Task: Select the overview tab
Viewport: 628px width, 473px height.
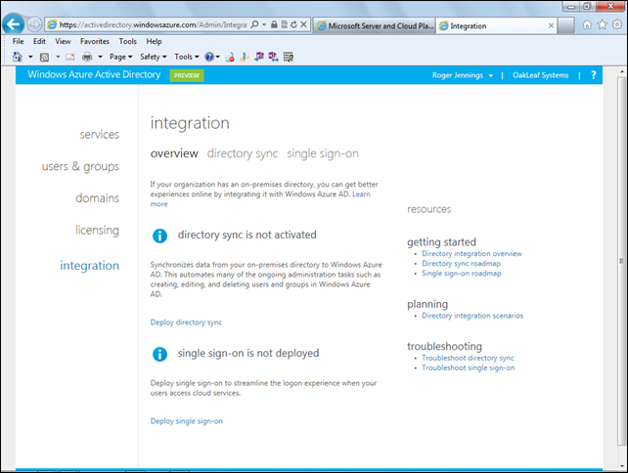Action: [x=174, y=153]
